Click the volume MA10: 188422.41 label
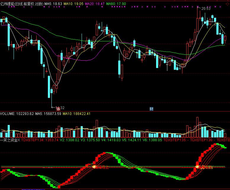 (77, 113)
